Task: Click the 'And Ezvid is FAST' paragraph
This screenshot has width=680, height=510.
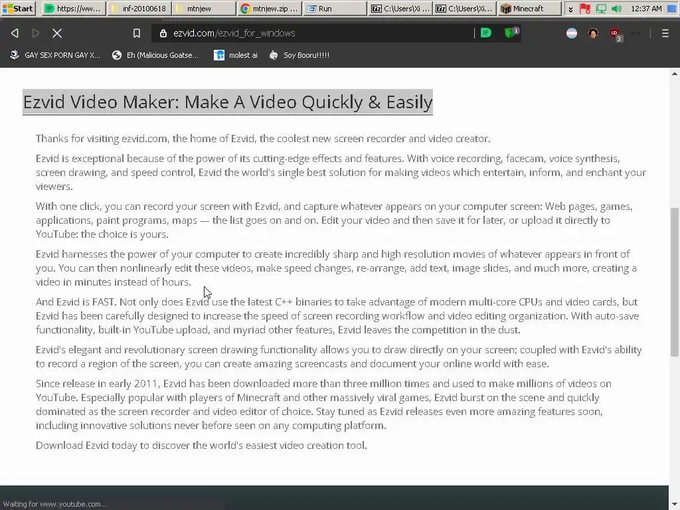Action: coord(337,315)
